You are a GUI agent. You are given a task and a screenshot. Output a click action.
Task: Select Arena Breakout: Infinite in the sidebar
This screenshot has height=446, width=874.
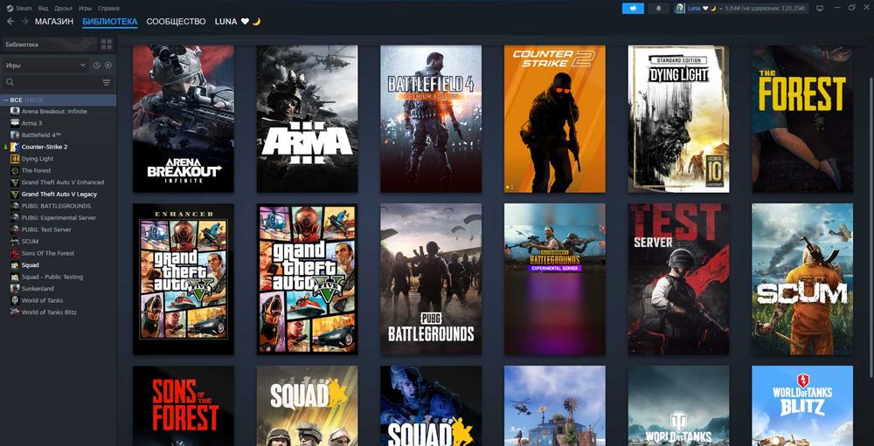tap(54, 112)
